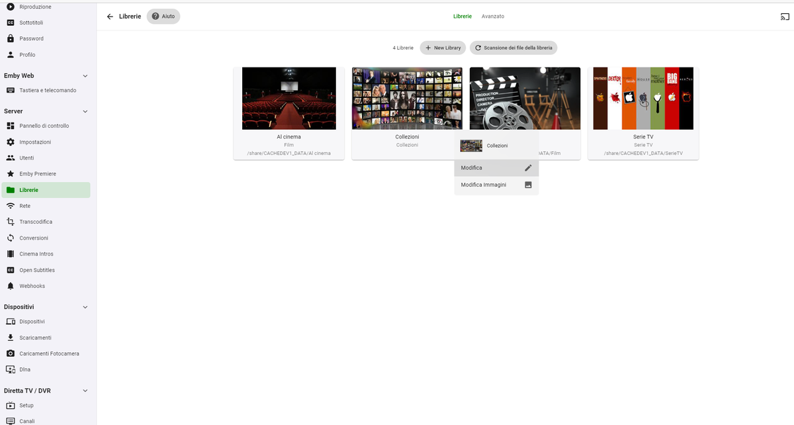The height and width of the screenshot is (425, 794).
Task: Click the 'Collezioni' card title text
Action: click(x=407, y=136)
